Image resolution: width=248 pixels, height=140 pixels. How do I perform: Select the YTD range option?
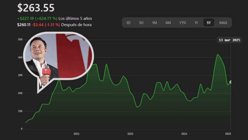(183, 23)
